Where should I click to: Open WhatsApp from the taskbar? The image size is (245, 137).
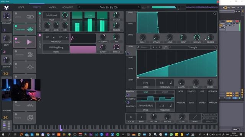pyautogui.click(x=171, y=134)
